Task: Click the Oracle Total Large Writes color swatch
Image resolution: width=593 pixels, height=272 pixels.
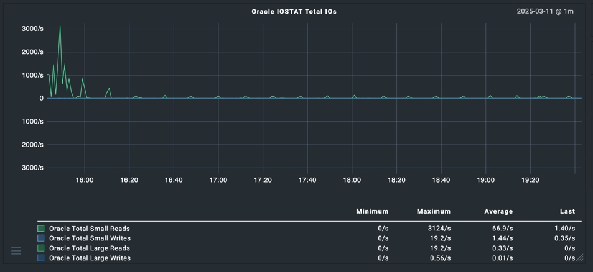Action: [x=41, y=258]
